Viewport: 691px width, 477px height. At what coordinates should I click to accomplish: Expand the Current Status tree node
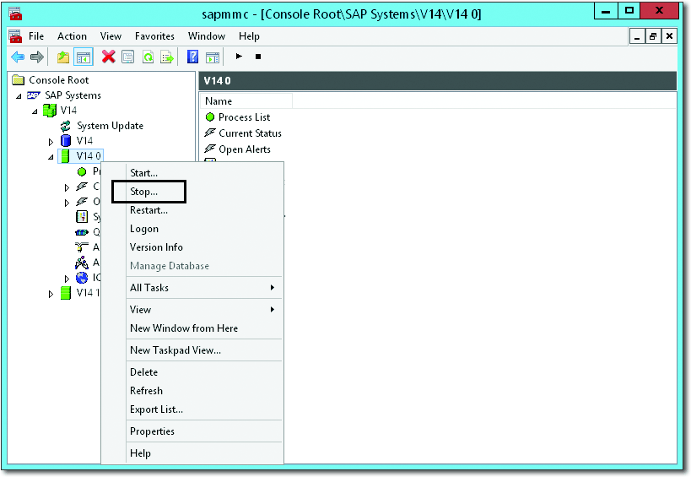tap(67, 187)
